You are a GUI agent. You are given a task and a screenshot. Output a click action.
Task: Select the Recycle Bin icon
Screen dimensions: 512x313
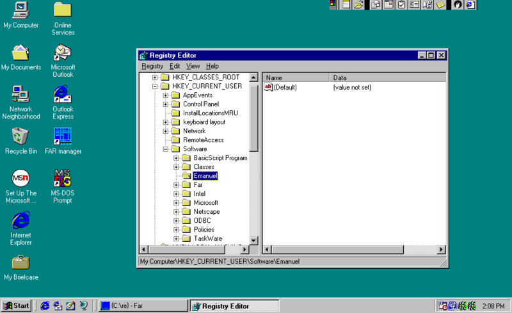point(21,141)
